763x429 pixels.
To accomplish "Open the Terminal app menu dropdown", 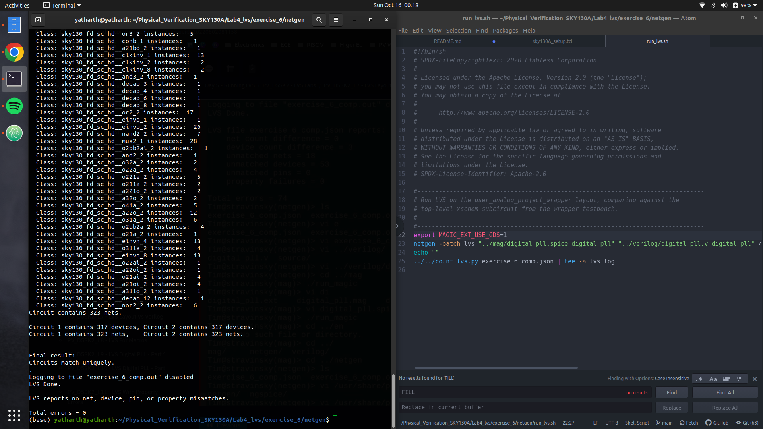I will point(62,5).
